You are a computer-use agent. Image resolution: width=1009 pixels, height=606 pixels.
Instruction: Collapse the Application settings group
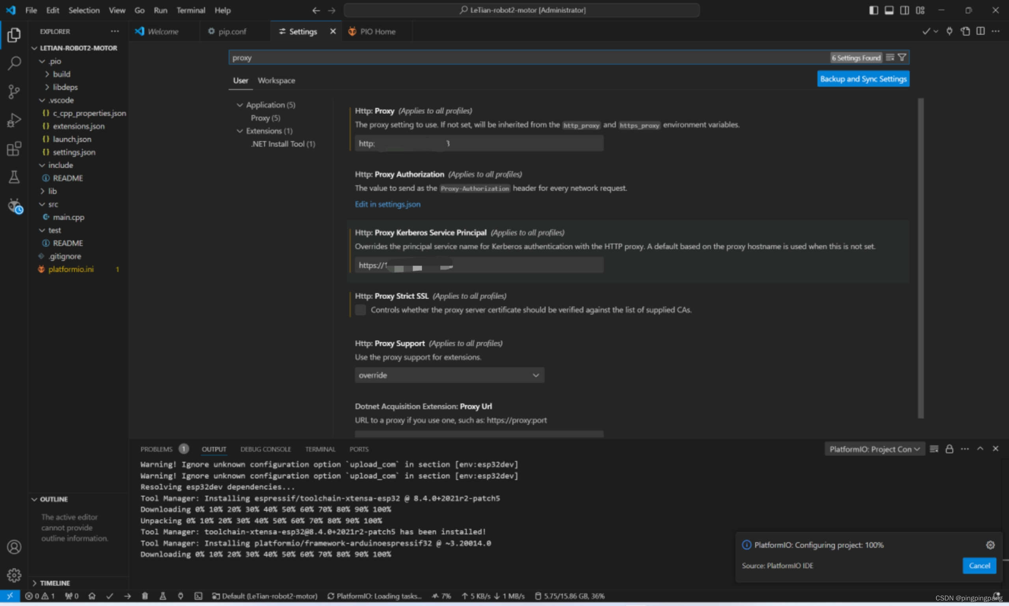pyautogui.click(x=240, y=104)
